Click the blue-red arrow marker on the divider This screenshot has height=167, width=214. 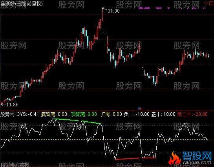click(x=140, y=108)
